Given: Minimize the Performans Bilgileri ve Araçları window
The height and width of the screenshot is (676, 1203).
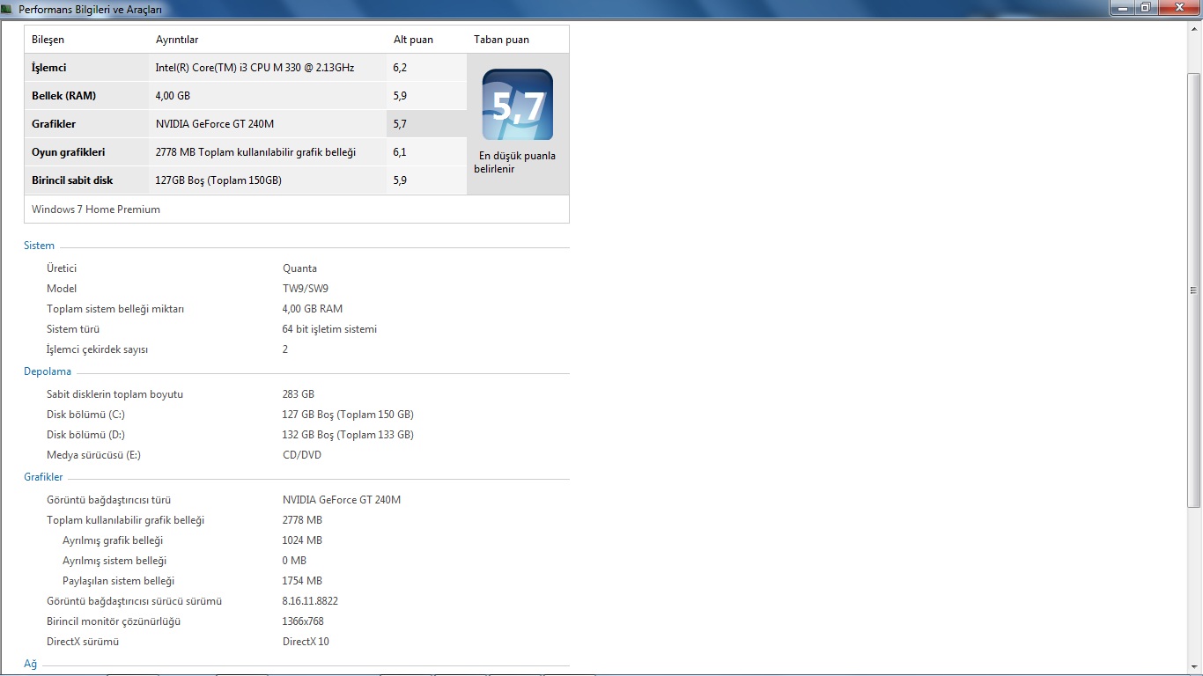Looking at the screenshot, I should click(1121, 7).
